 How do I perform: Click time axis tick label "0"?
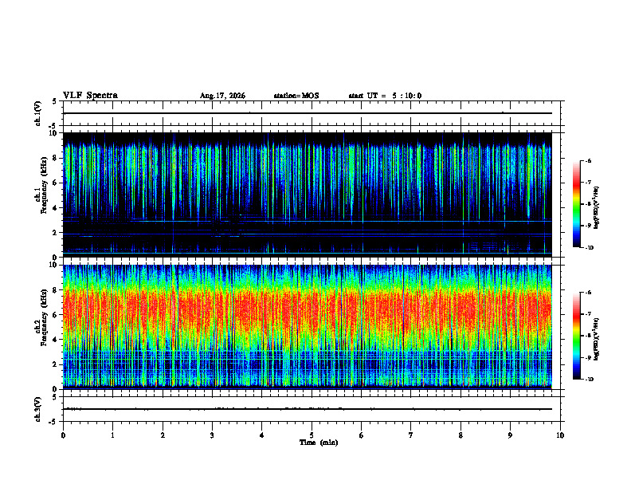63,435
